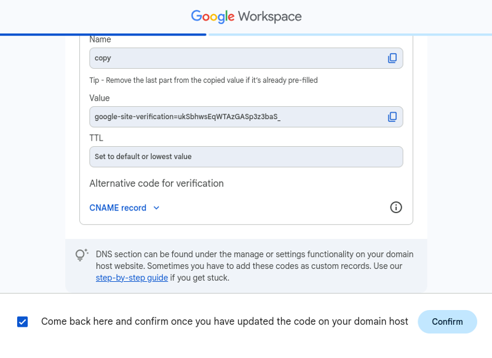Click the chevron arrow beside CNAME record
The image size is (492, 358).
click(156, 208)
